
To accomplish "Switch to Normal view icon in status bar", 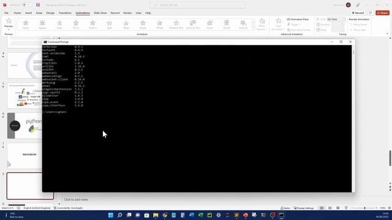I will tap(322, 208).
